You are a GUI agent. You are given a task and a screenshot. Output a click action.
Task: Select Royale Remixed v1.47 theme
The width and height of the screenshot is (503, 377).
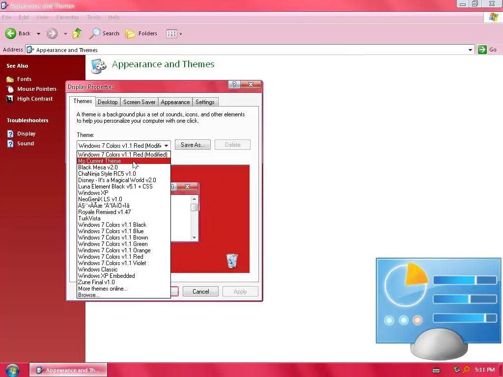[x=124, y=212]
